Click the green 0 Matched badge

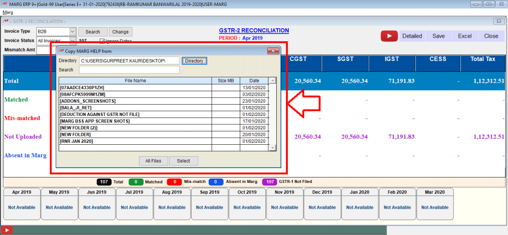(136, 182)
